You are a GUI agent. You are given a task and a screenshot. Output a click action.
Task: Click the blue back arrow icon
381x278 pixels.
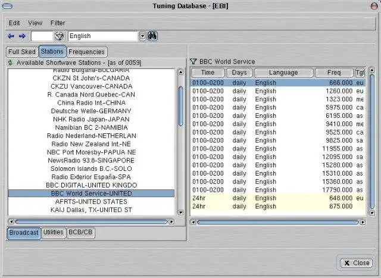(11, 36)
